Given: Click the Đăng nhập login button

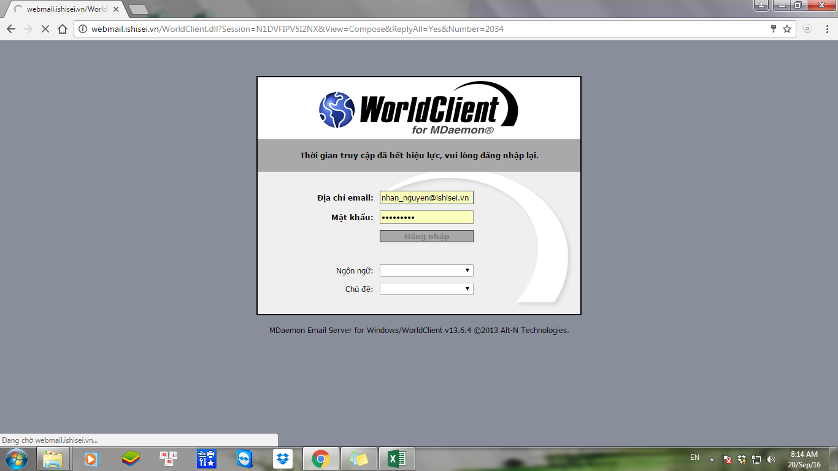Looking at the screenshot, I should [x=426, y=236].
